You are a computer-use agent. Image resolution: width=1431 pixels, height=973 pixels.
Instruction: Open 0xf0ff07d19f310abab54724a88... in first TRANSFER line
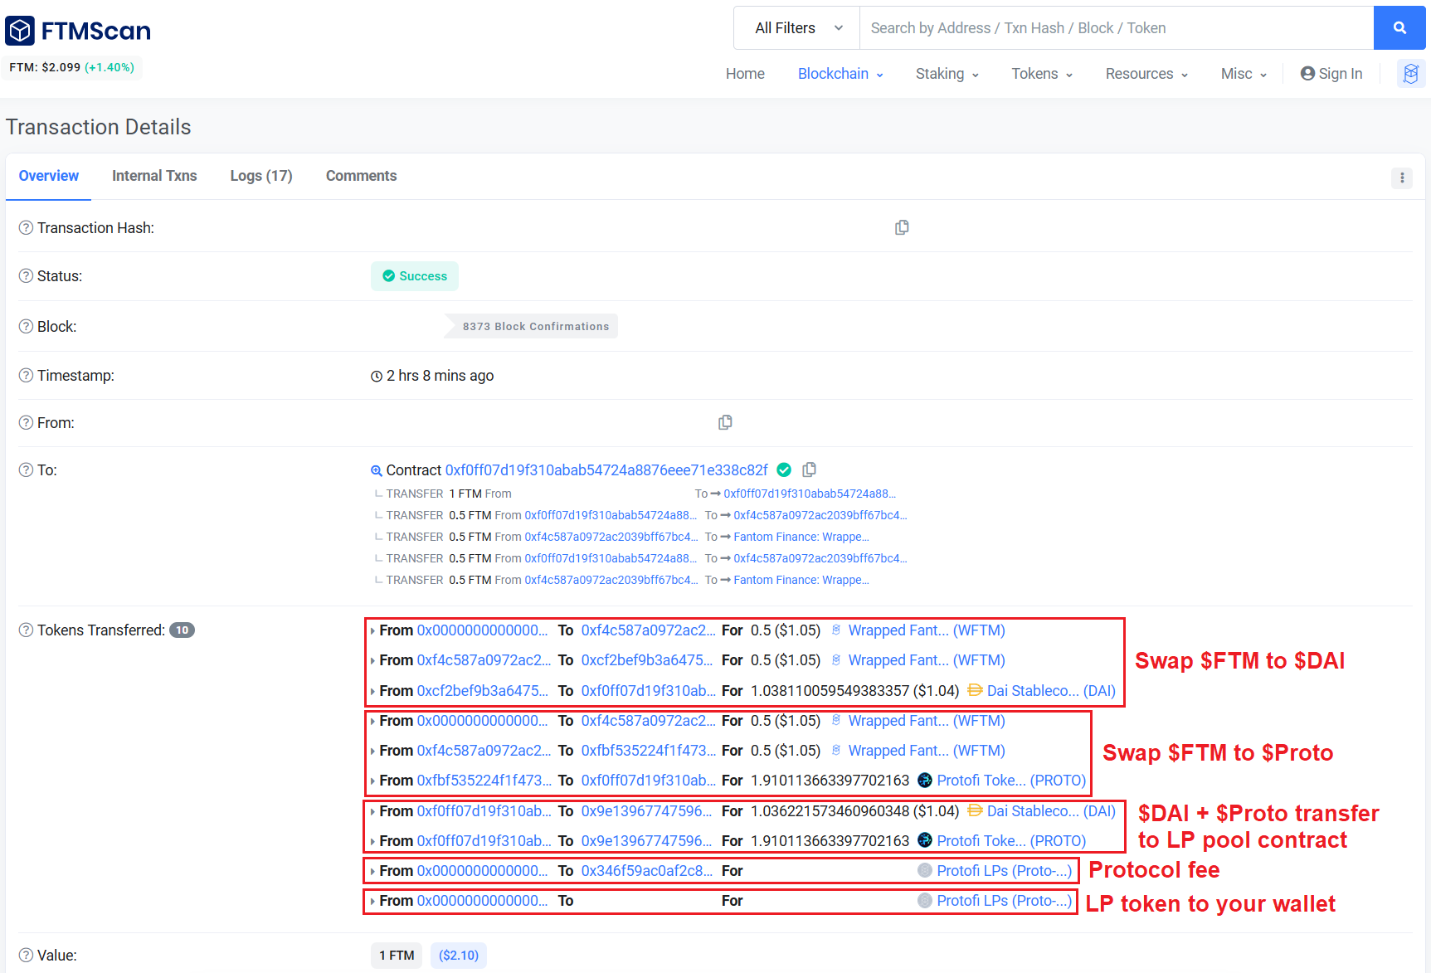pyautogui.click(x=810, y=494)
